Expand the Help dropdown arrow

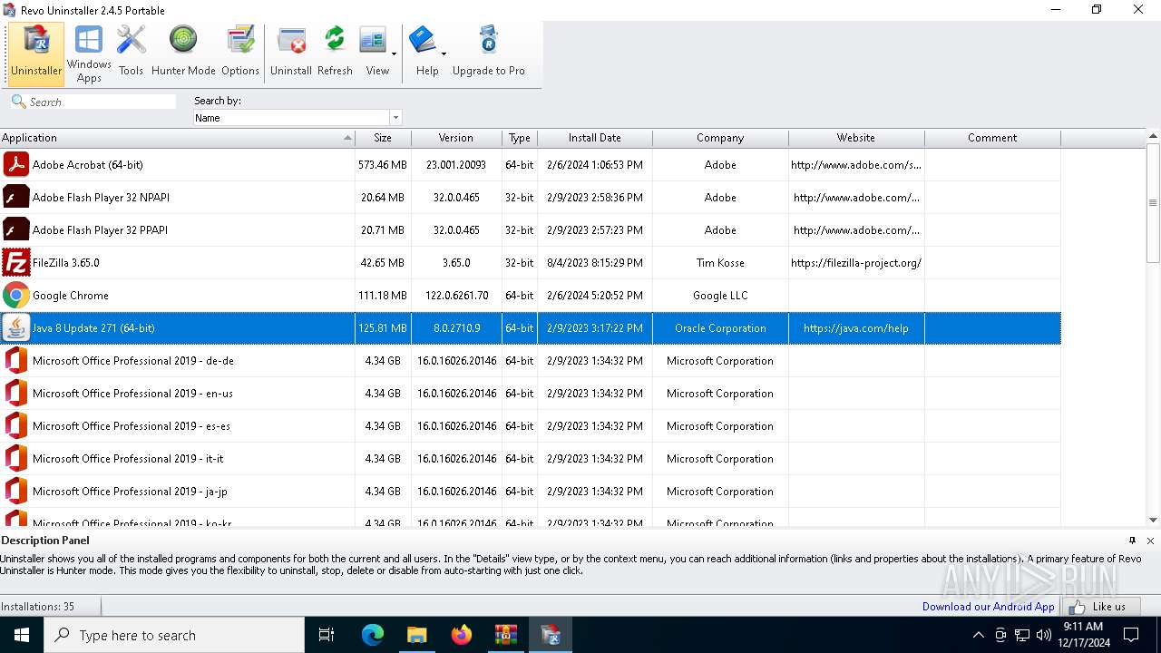point(444,54)
